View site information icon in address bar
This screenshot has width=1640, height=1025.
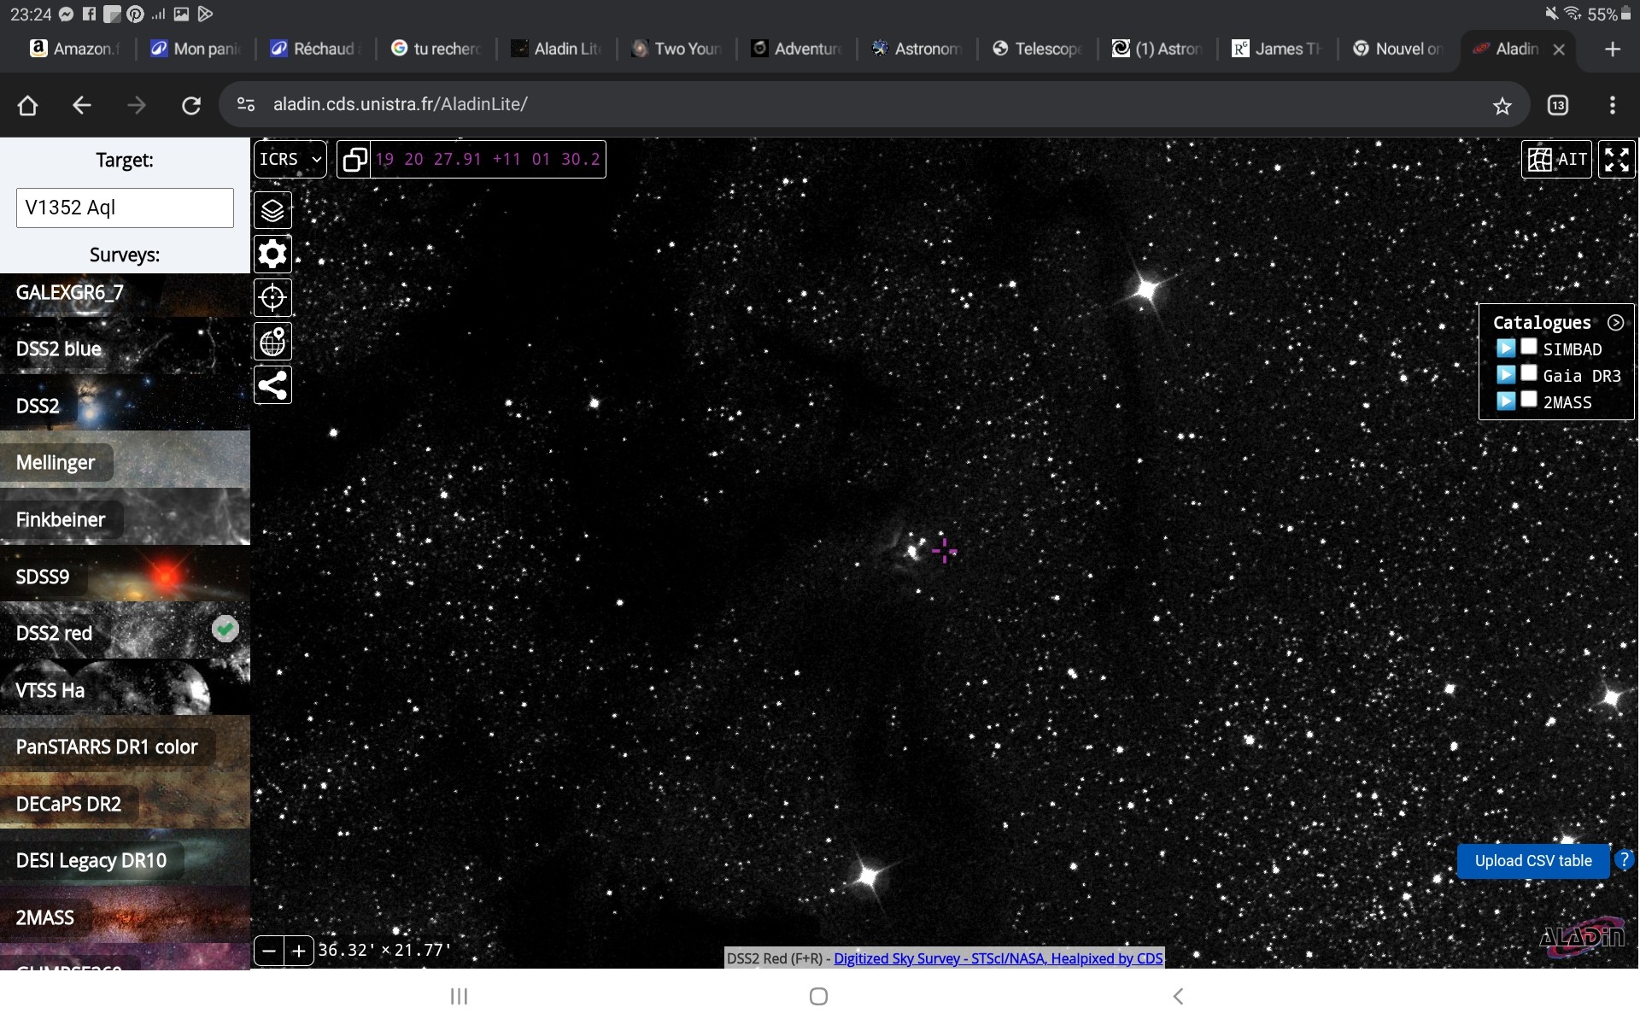(x=246, y=104)
